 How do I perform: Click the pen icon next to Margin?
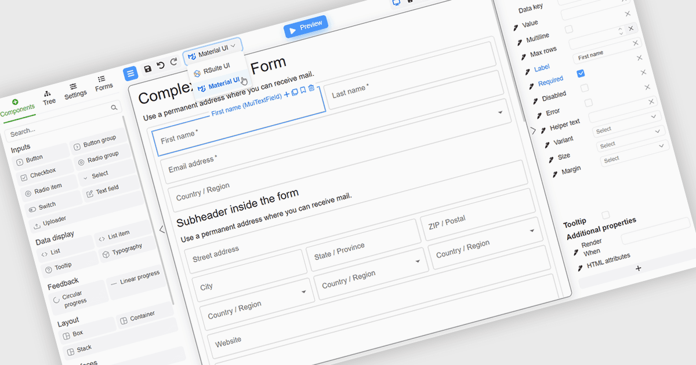556,173
